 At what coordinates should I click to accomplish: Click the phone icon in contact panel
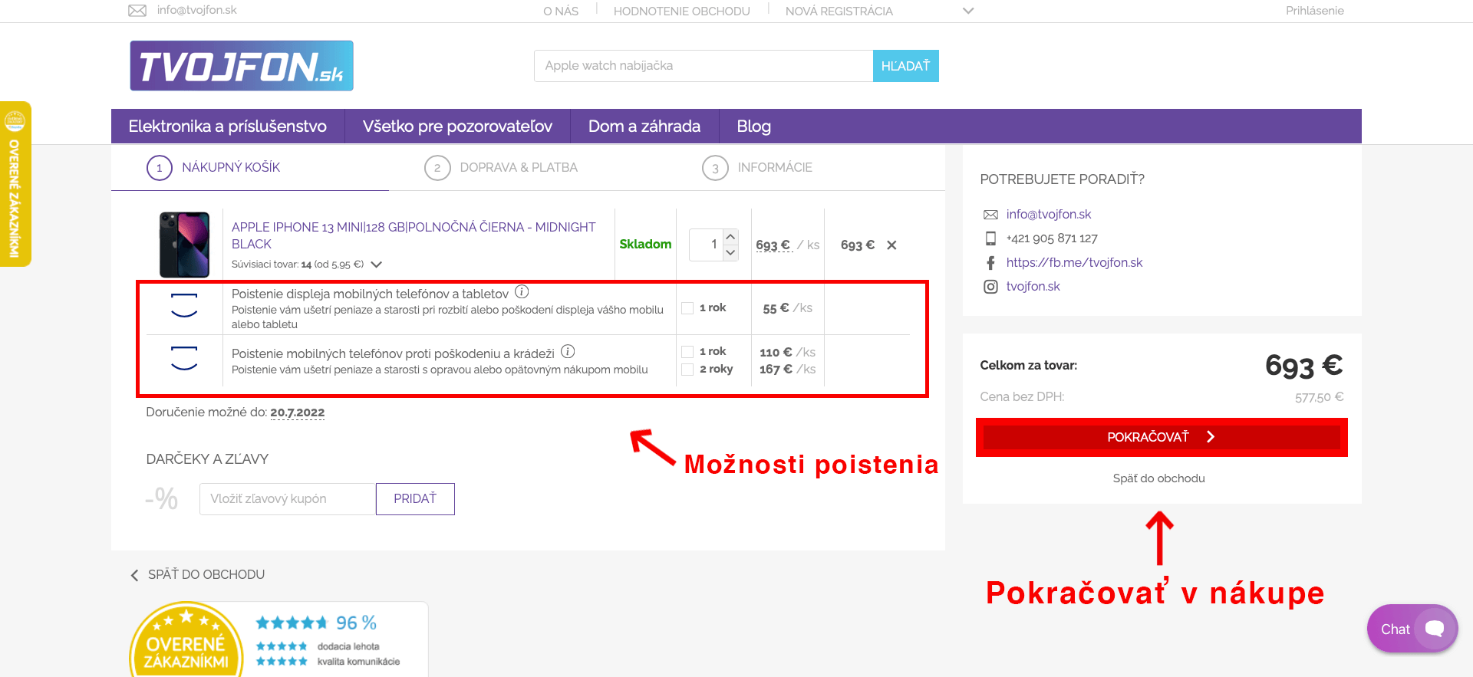pyautogui.click(x=990, y=238)
